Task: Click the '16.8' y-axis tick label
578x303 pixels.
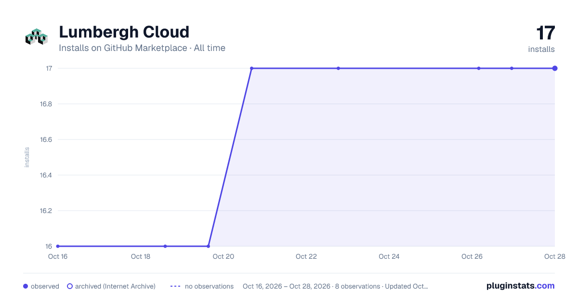Action: [46, 104]
